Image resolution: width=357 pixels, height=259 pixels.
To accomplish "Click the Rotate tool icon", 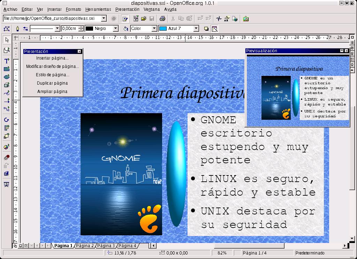I will (6, 120).
